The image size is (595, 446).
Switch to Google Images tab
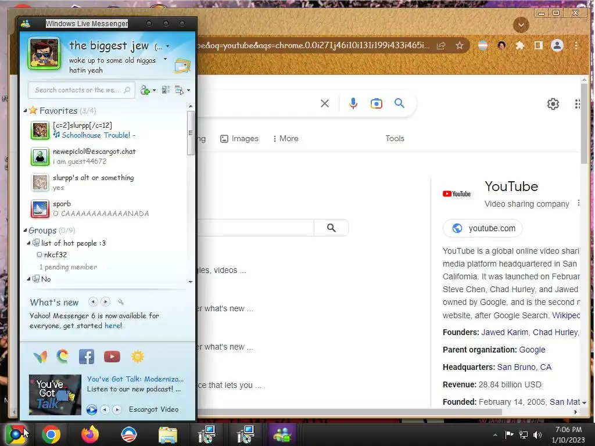click(239, 138)
